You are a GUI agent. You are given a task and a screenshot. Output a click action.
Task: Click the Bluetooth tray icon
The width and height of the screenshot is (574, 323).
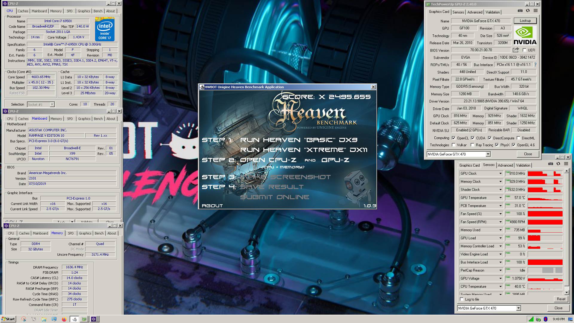546,319
